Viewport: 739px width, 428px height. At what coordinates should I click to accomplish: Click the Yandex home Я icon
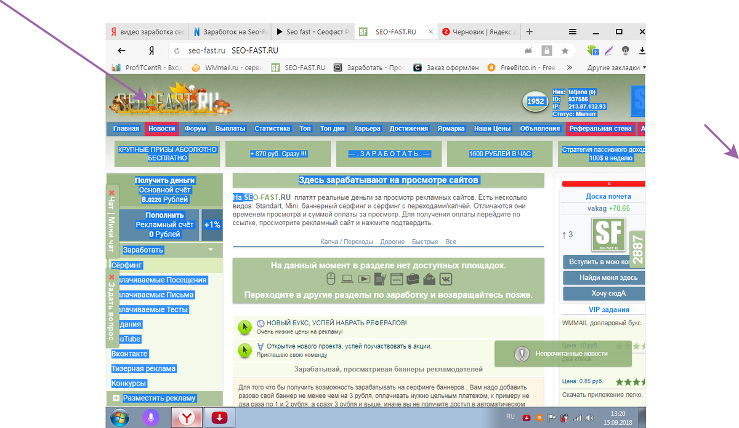(151, 51)
